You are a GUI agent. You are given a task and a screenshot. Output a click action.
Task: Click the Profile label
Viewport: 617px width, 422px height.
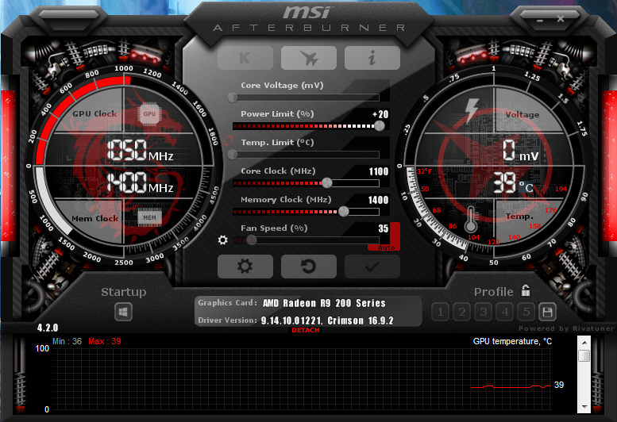point(493,292)
